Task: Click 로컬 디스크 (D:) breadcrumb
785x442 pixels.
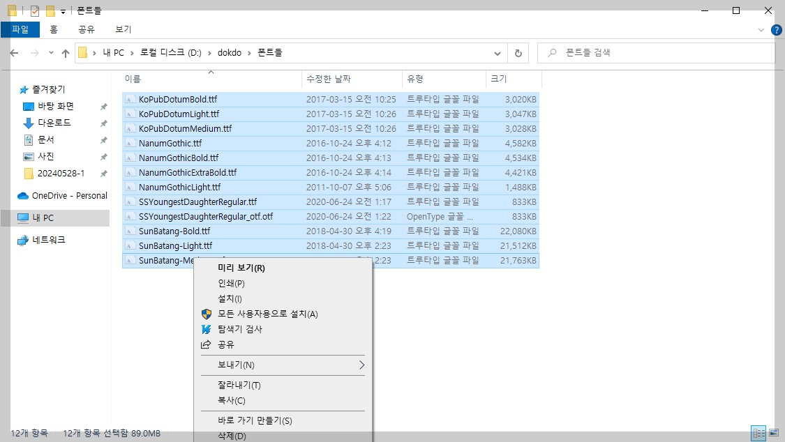Action: tap(171, 52)
